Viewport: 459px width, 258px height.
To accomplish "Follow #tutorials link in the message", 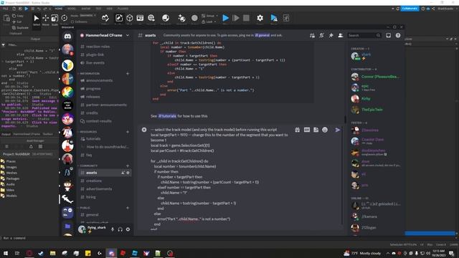I will pos(167,116).
